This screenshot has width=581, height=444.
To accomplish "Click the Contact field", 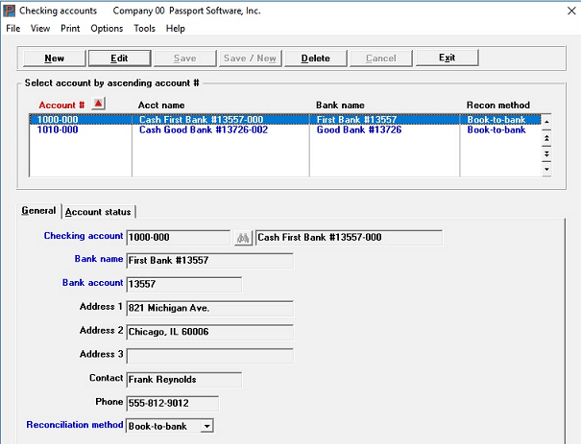I will [184, 380].
